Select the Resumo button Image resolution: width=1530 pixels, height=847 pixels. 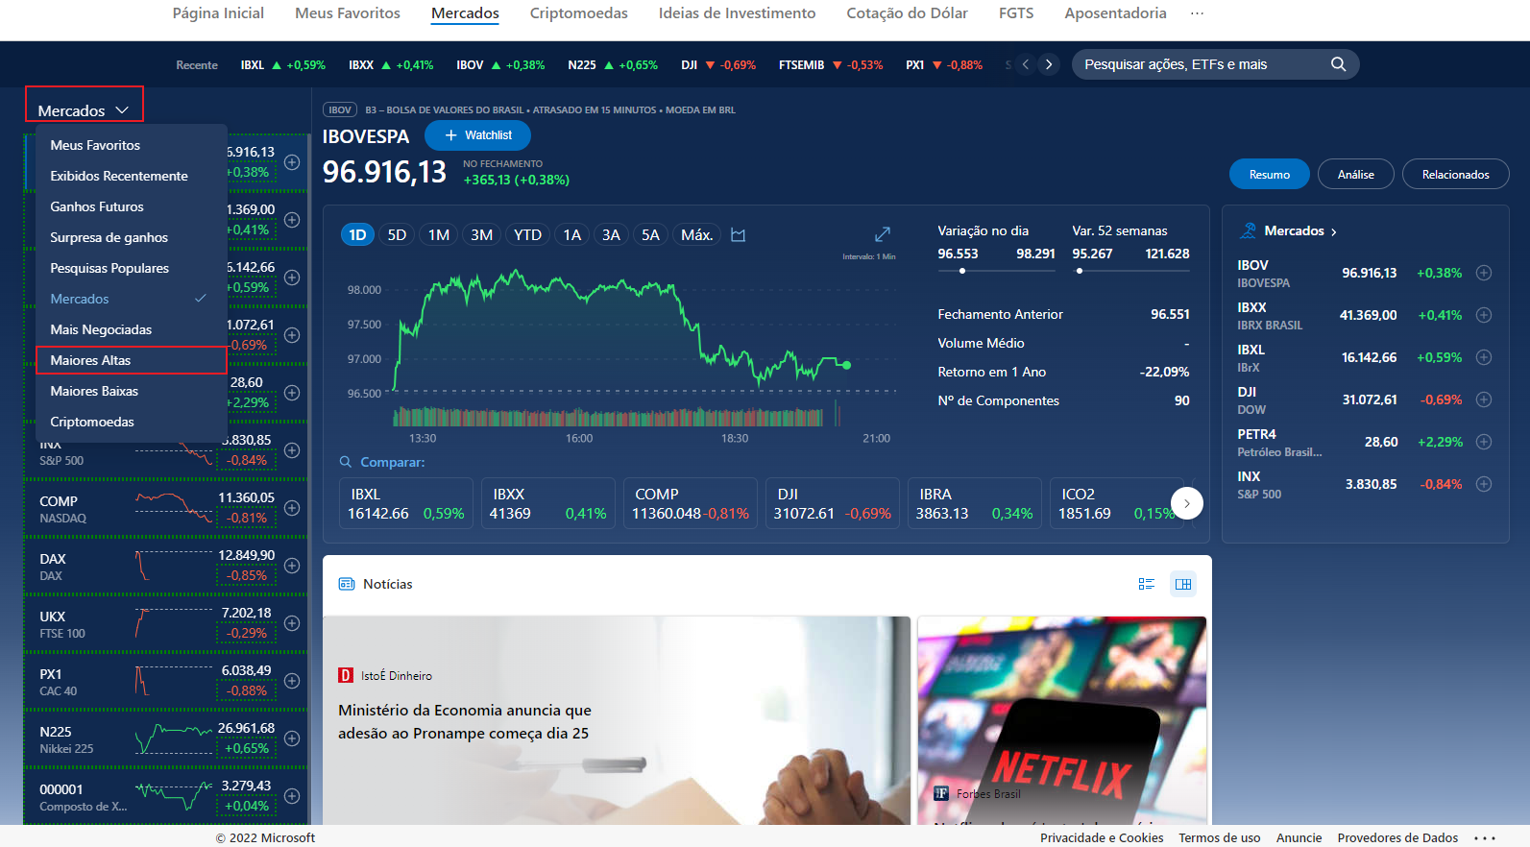pyautogui.click(x=1270, y=174)
